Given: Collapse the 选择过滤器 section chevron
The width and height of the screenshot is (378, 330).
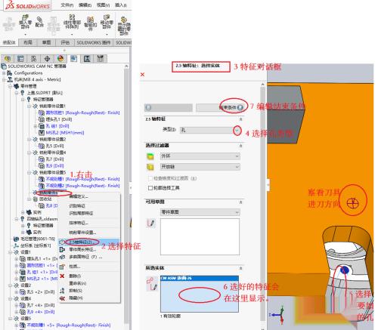Looking at the screenshot, I should click(x=240, y=146).
